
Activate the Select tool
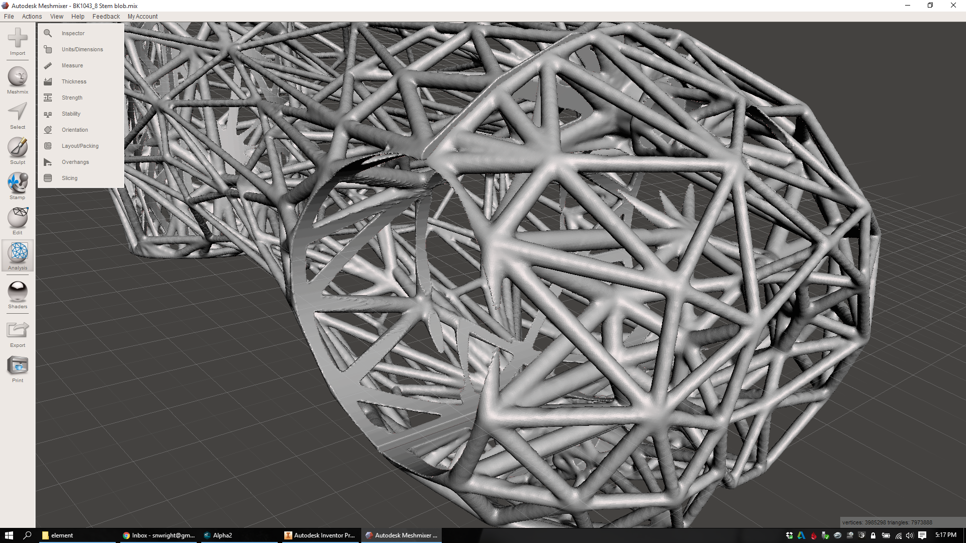pyautogui.click(x=17, y=115)
